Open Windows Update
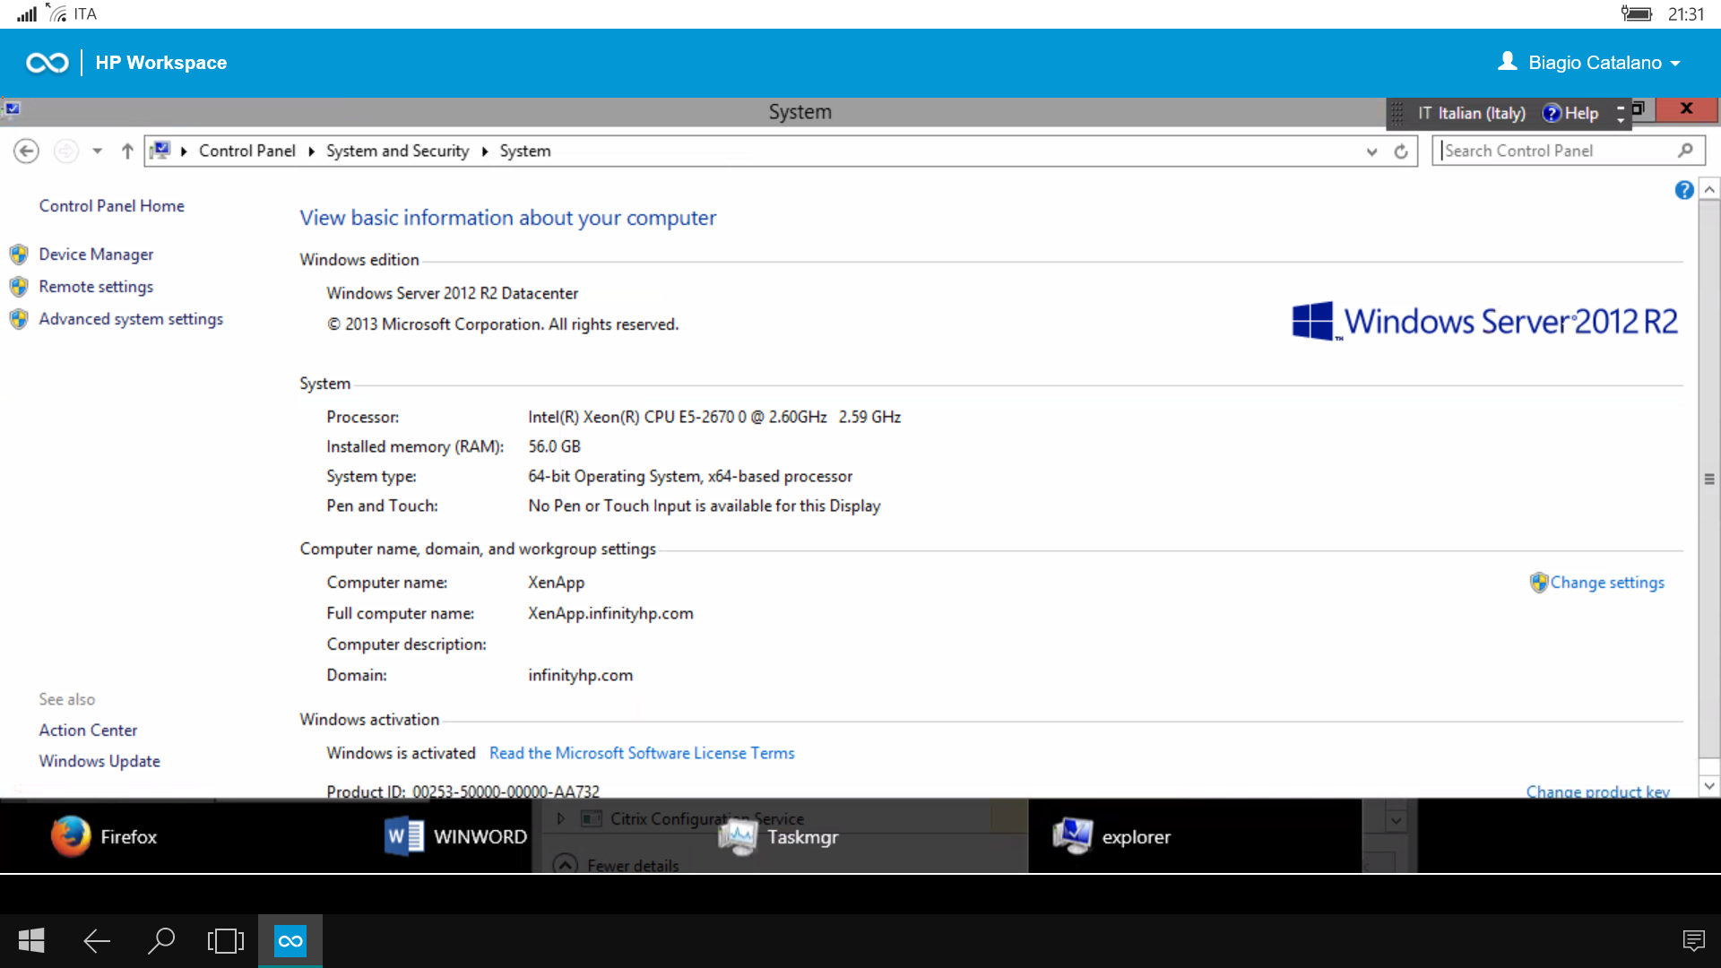 pos(99,761)
